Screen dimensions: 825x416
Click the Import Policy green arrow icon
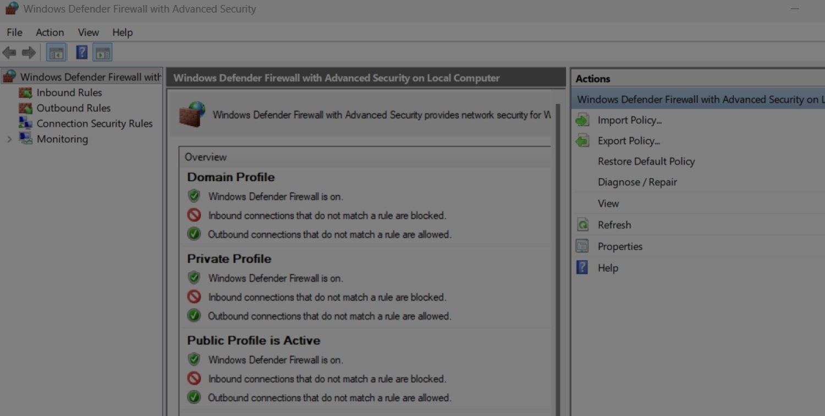point(582,119)
